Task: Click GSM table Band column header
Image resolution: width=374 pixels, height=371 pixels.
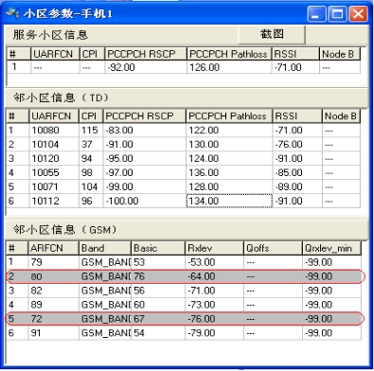Action: [105, 248]
